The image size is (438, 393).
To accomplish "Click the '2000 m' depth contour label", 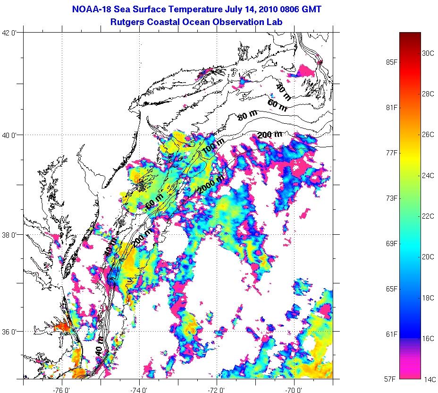I will coord(211,184).
